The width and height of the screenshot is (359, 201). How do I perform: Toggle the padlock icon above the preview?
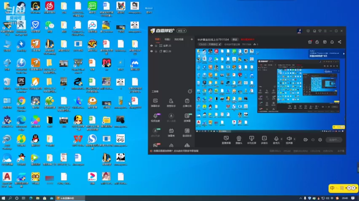(317, 42)
